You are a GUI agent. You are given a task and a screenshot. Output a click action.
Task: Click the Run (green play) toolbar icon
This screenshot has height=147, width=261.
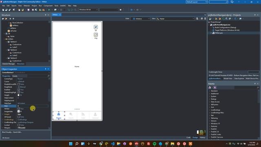[49, 10]
